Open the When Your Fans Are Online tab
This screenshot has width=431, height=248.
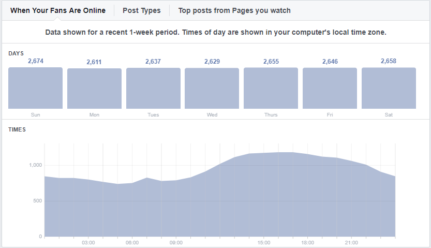point(58,10)
